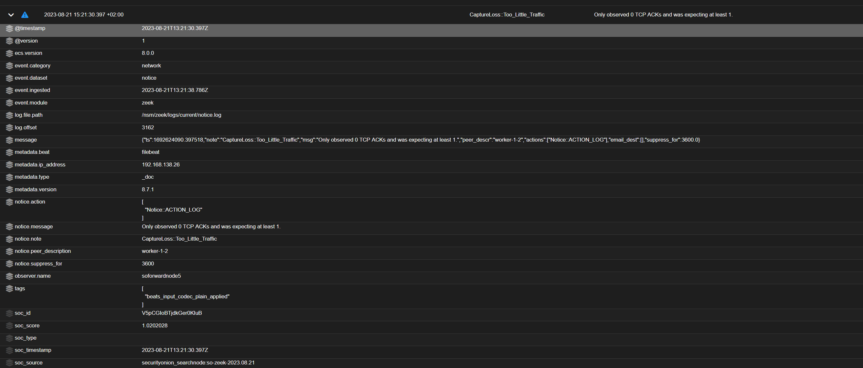
Task: Click the field actions icon for metadata.beat
Action: click(x=9, y=152)
